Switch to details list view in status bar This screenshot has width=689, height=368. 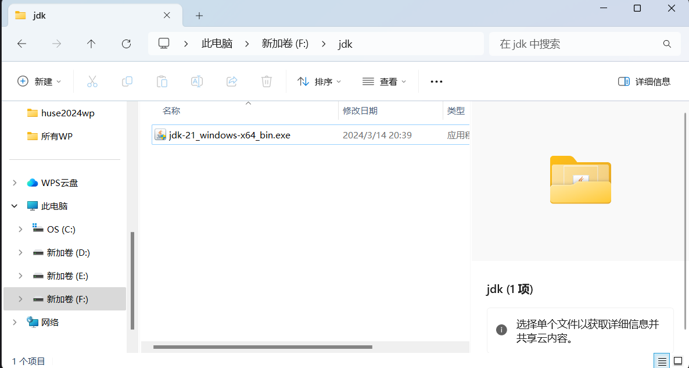click(662, 361)
